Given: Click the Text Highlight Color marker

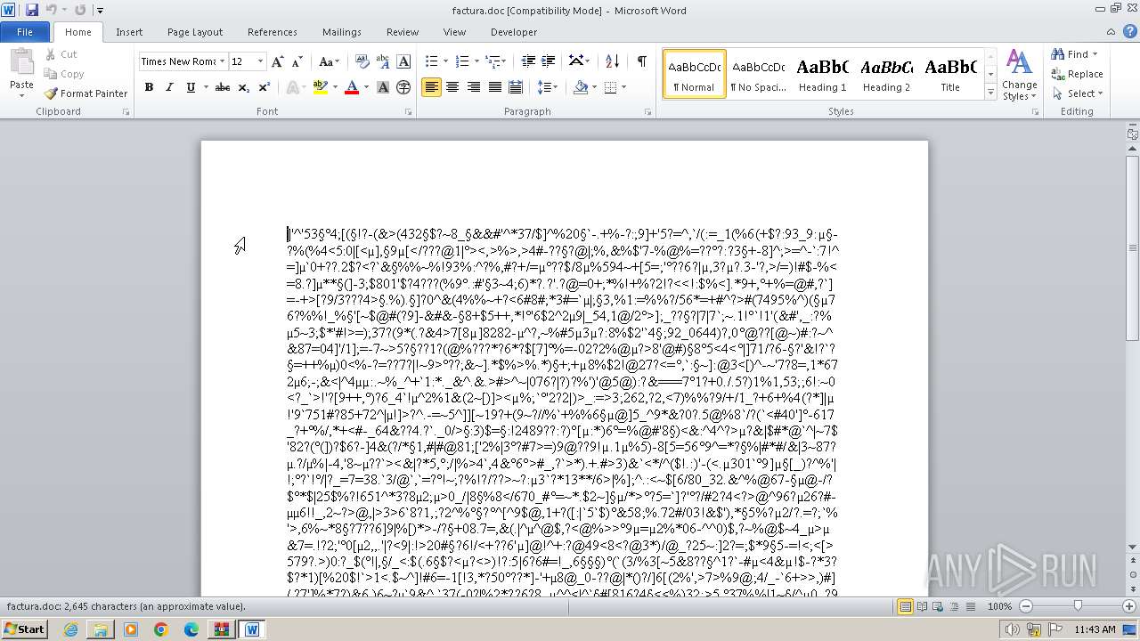Looking at the screenshot, I should [321, 87].
